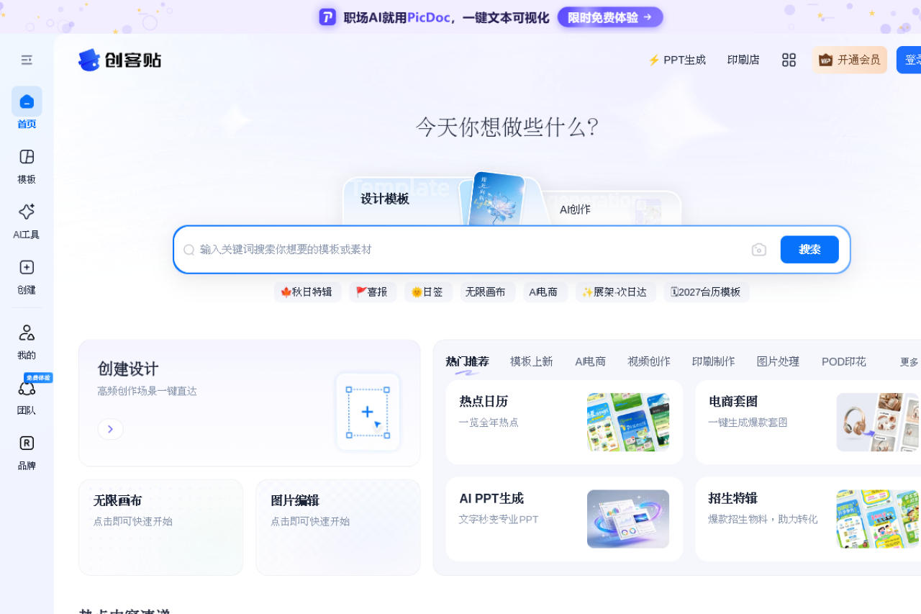Click the PicDoc logo in top banner
This screenshot has height=614, width=921.
pos(327,17)
